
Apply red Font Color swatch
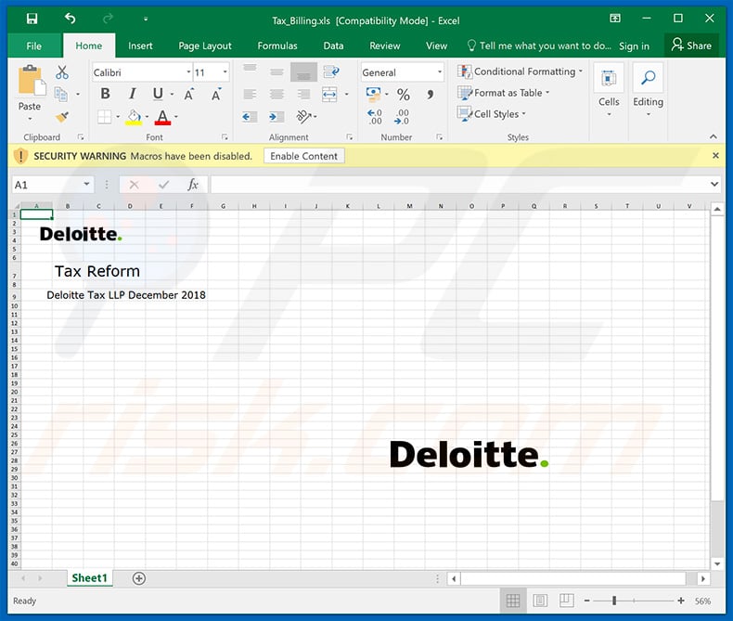(x=162, y=117)
